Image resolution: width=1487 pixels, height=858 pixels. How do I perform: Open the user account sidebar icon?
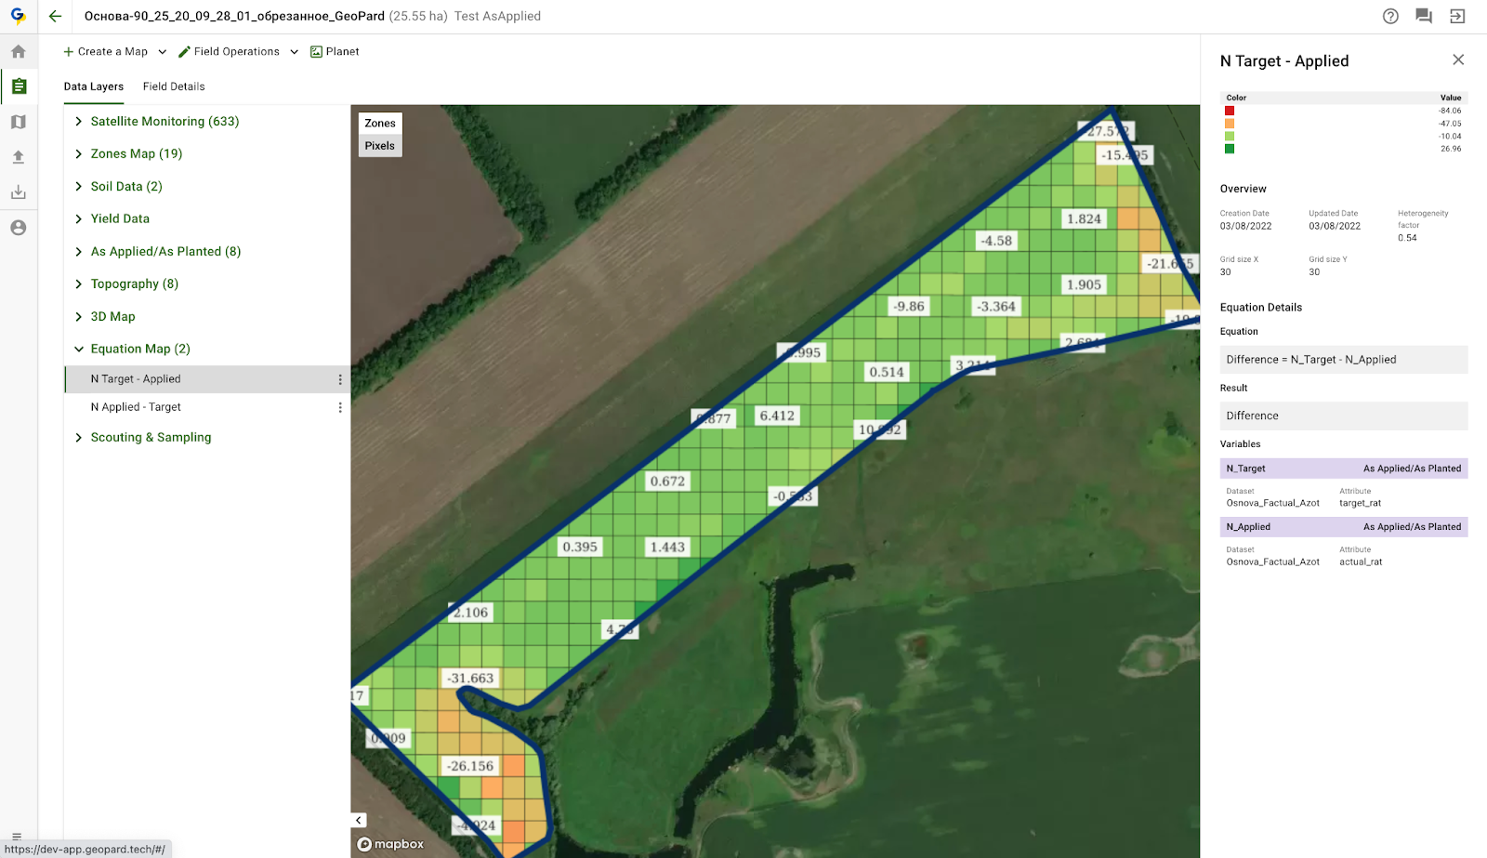[x=19, y=228]
